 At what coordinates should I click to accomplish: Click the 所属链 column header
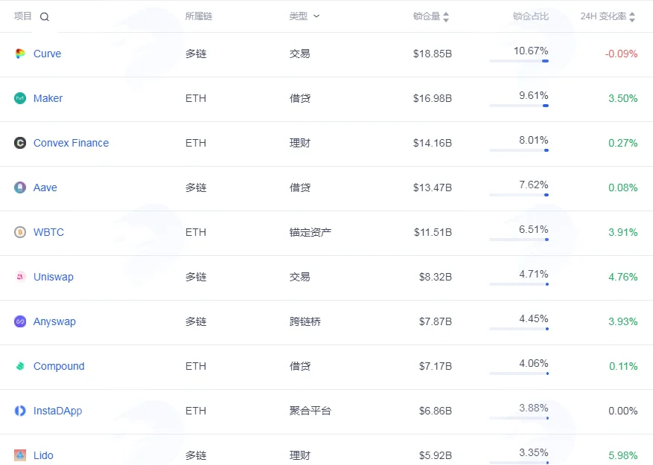pyautogui.click(x=199, y=16)
